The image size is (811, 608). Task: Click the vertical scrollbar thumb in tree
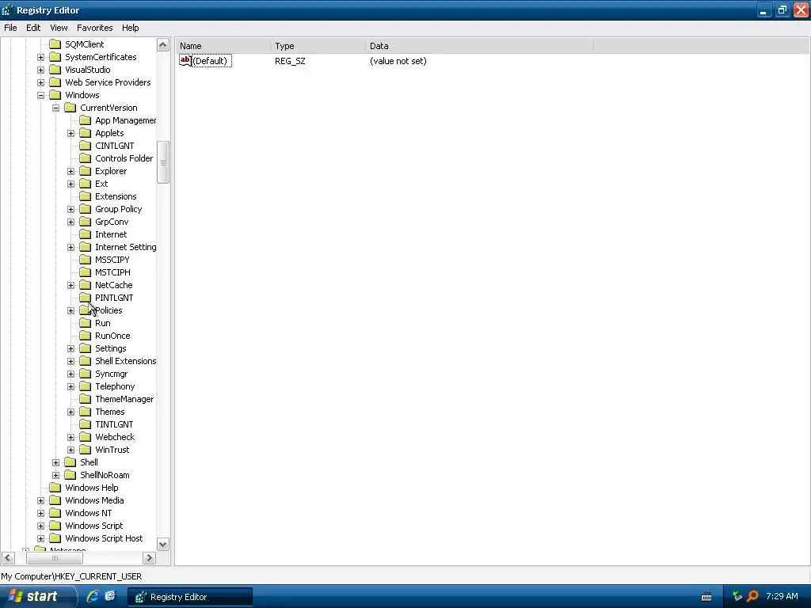click(x=163, y=162)
